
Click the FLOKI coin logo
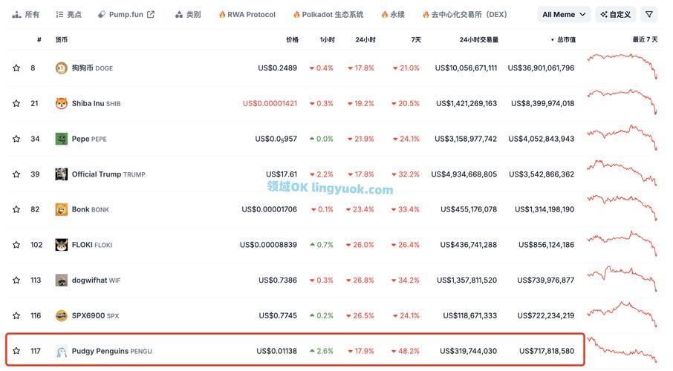[x=62, y=245]
